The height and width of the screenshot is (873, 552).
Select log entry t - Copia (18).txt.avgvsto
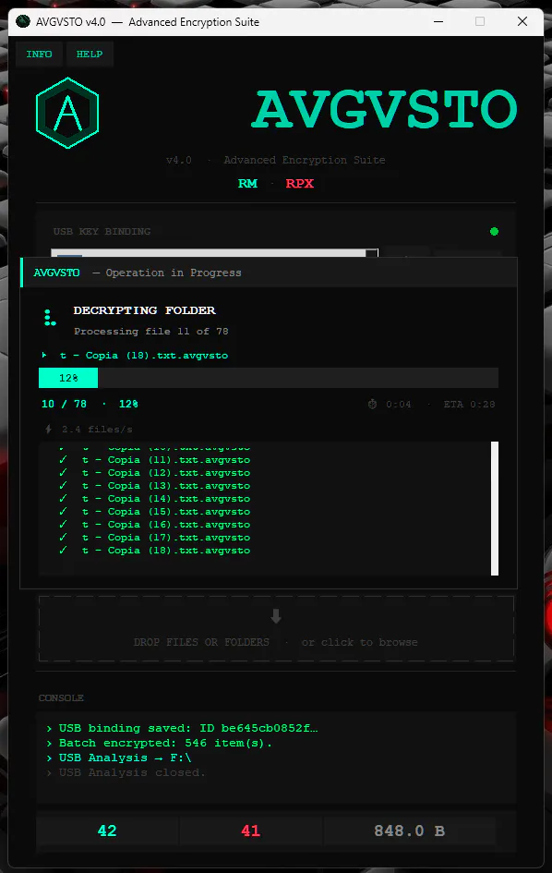click(x=166, y=550)
